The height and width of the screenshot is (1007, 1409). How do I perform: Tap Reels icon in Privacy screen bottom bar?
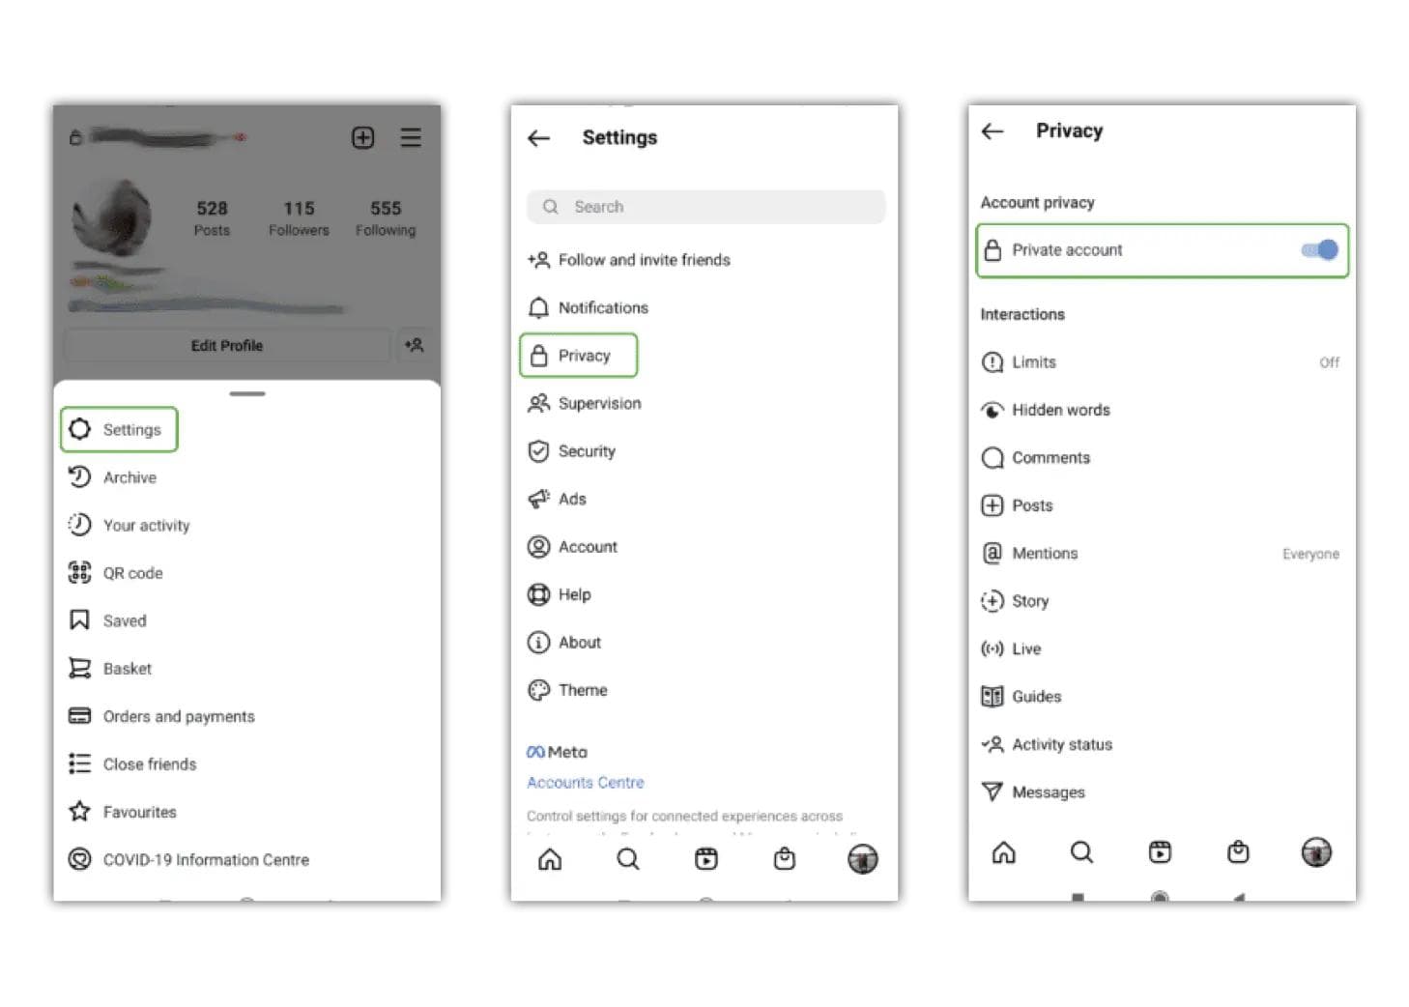pyautogui.click(x=1160, y=852)
